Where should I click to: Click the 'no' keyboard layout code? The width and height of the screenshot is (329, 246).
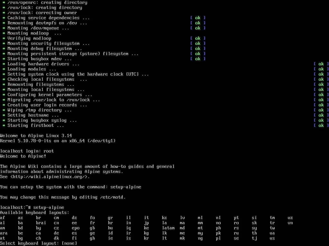pos(218,223)
